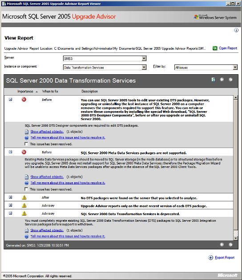This screenshot has height=280, width=242.
Task: Maximize the Report Viewer window
Action: (x=233, y=4)
